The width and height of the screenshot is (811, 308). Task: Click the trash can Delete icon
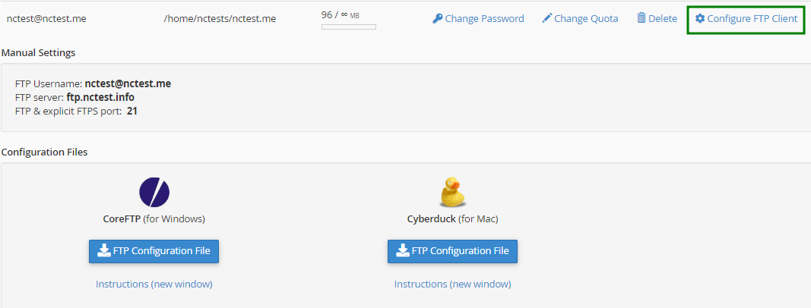pos(642,18)
